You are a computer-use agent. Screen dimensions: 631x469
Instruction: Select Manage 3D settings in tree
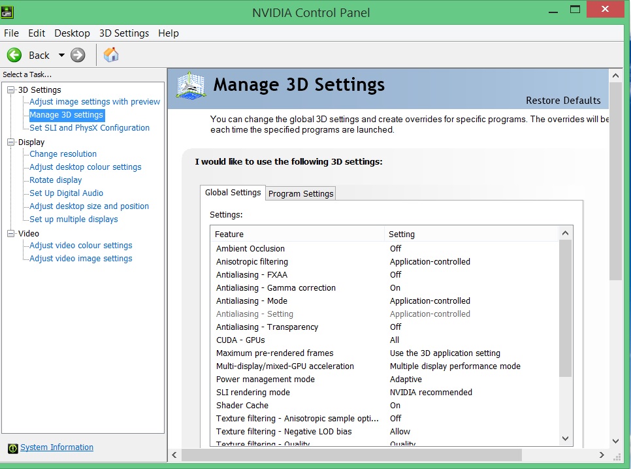pos(67,115)
